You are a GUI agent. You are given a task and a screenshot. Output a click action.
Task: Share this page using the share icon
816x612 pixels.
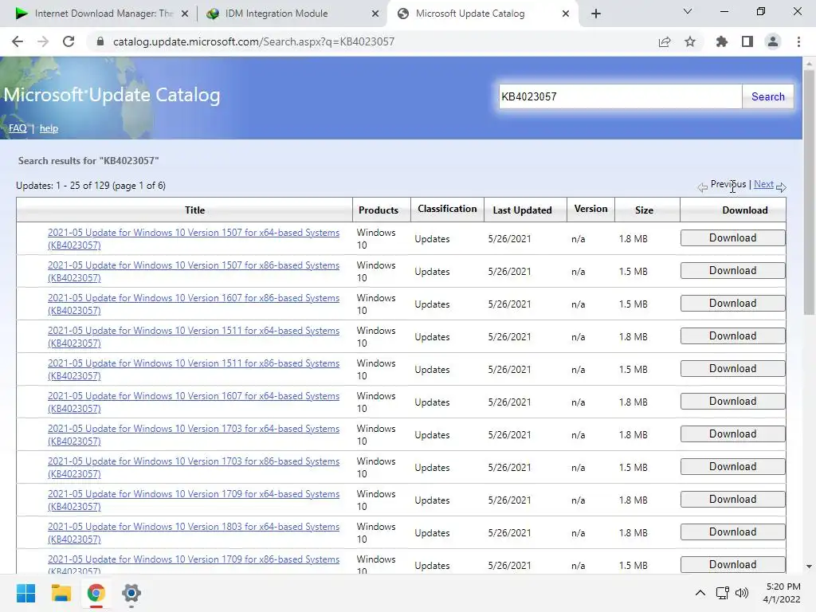665,41
